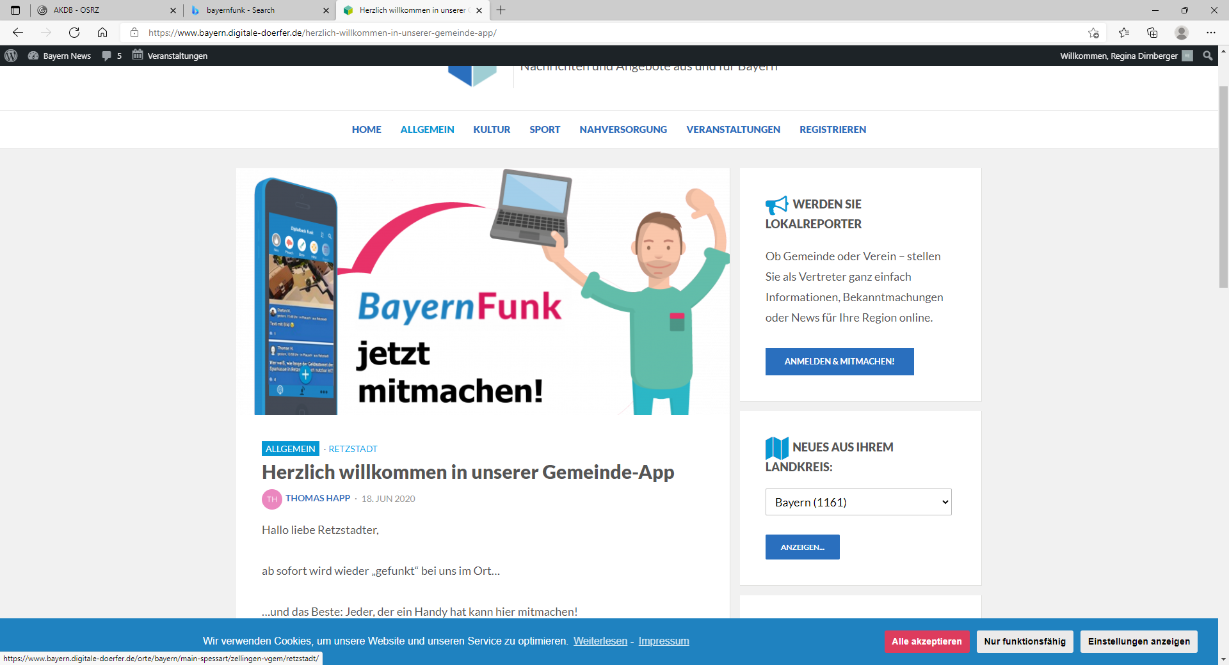Open the browser home page
This screenshot has height=665, width=1229.
tap(102, 33)
